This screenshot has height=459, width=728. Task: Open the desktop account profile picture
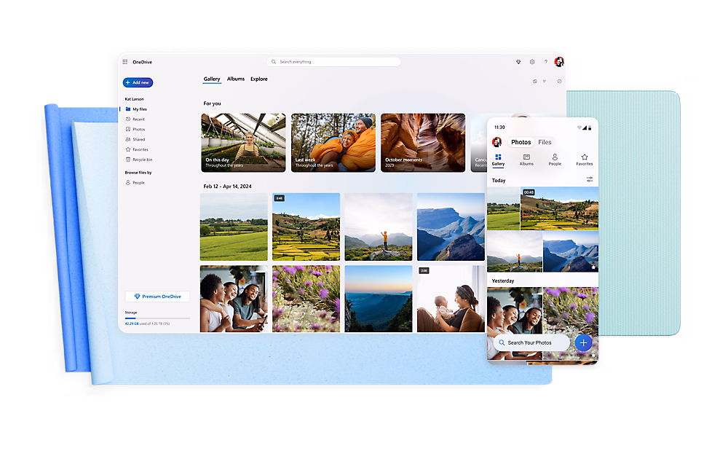point(559,62)
